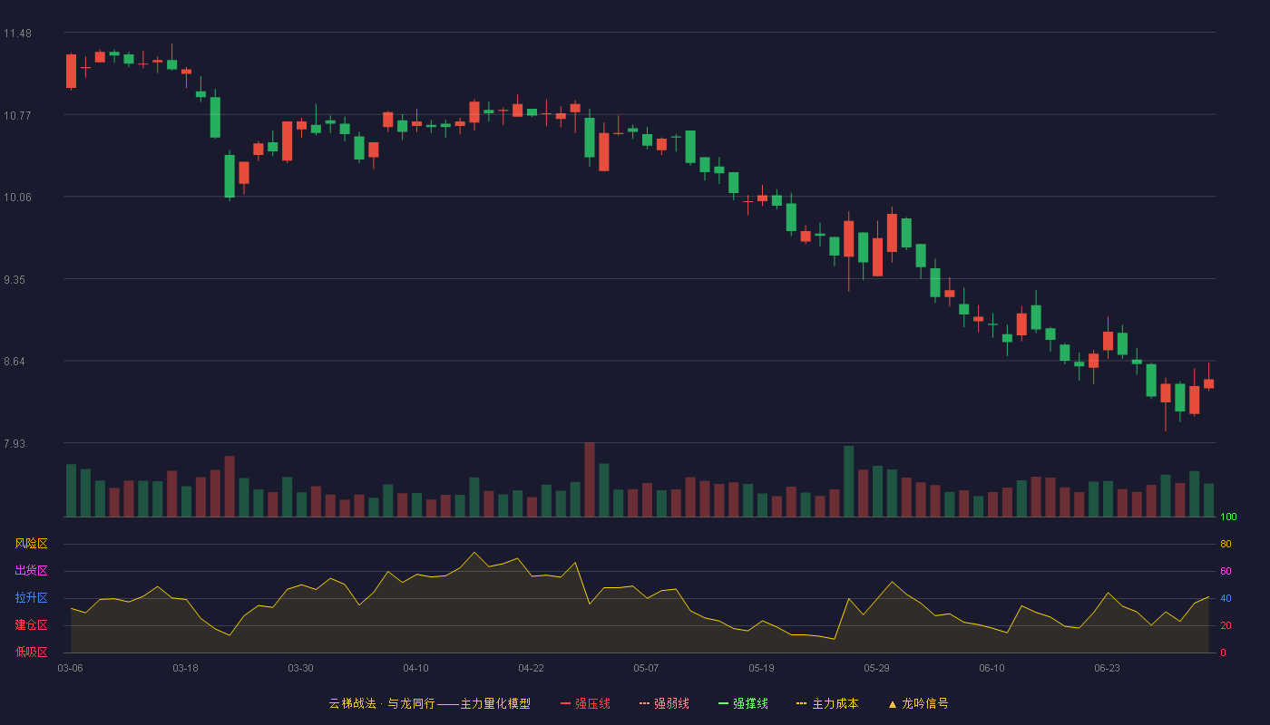Screen dimensions: 1270x725
Task: Select the 出货区 zone label
Action: pos(31,571)
